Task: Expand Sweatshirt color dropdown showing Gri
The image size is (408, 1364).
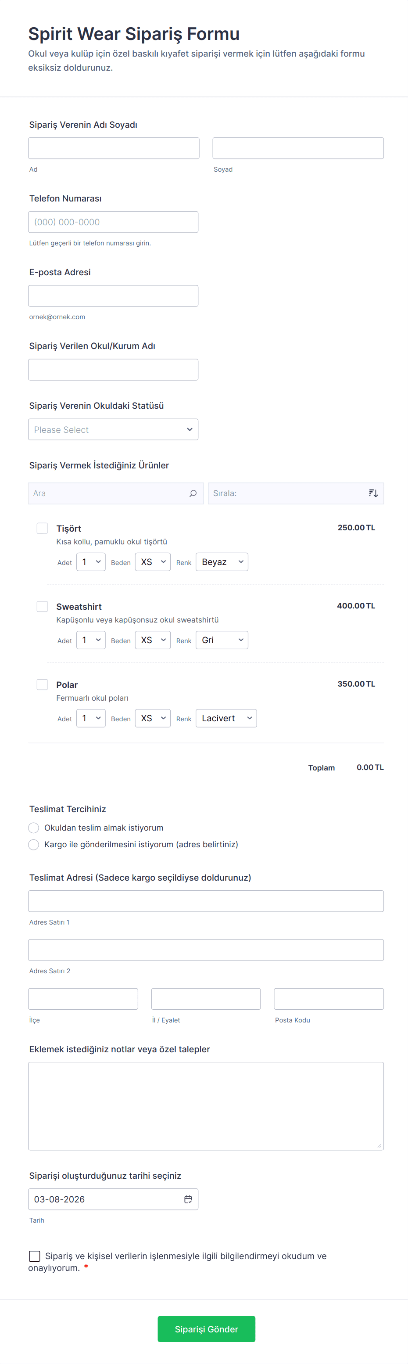Action: (x=222, y=640)
